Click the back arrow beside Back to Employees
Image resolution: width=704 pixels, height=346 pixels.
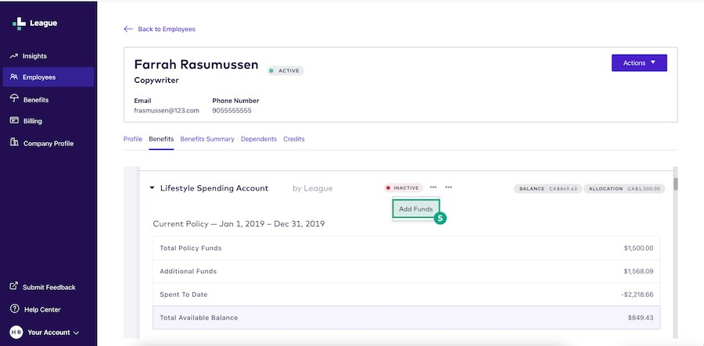click(128, 29)
